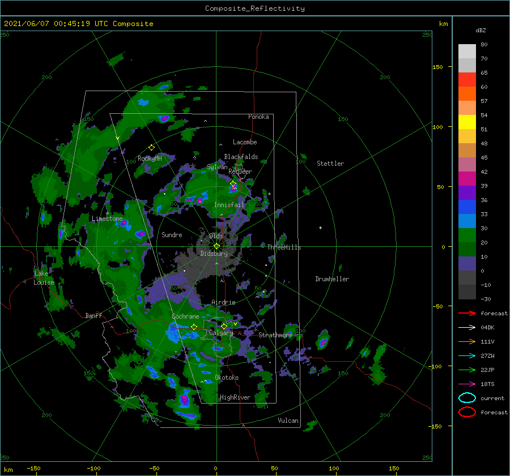Click the Blackfalds city label

coord(241,157)
